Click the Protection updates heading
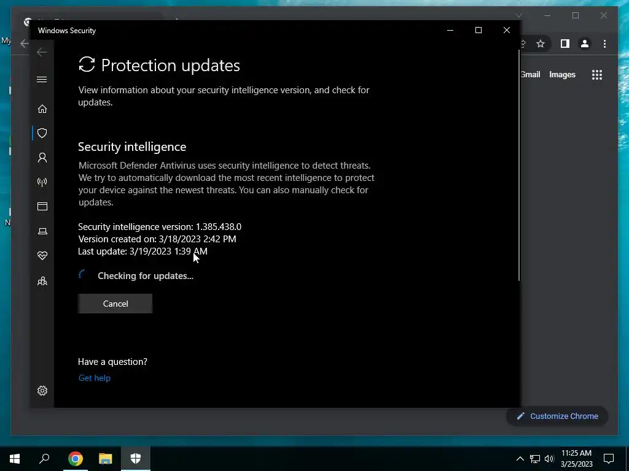This screenshot has width=629, height=471. [x=171, y=65]
